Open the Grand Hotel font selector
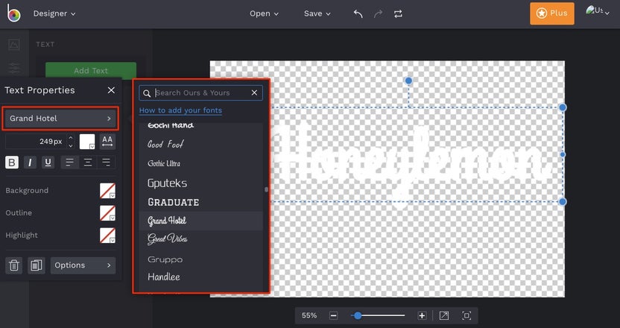 pos(60,119)
